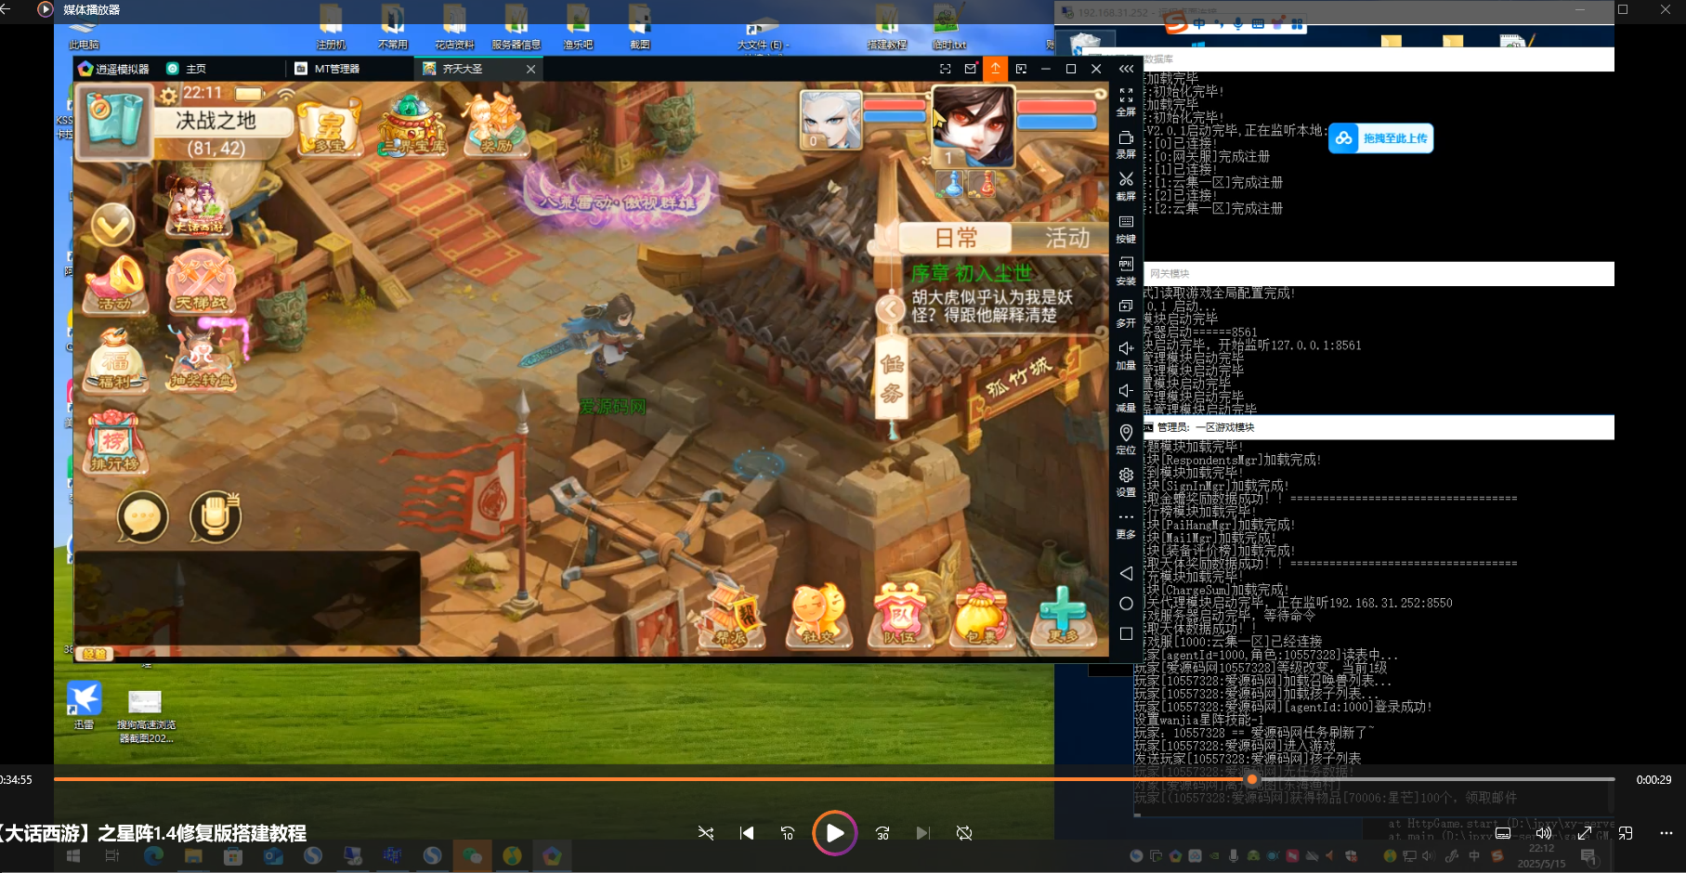
Task: Tap the Android back triangle button
Action: click(x=1126, y=573)
